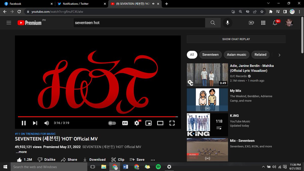
Task: Open player settings gear
Action: click(x=137, y=123)
